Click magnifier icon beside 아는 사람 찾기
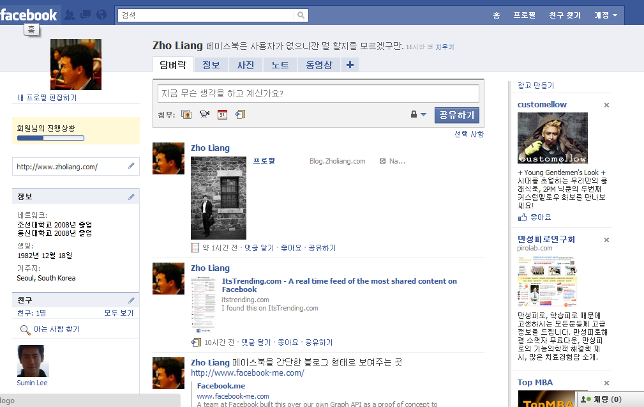 (x=25, y=330)
